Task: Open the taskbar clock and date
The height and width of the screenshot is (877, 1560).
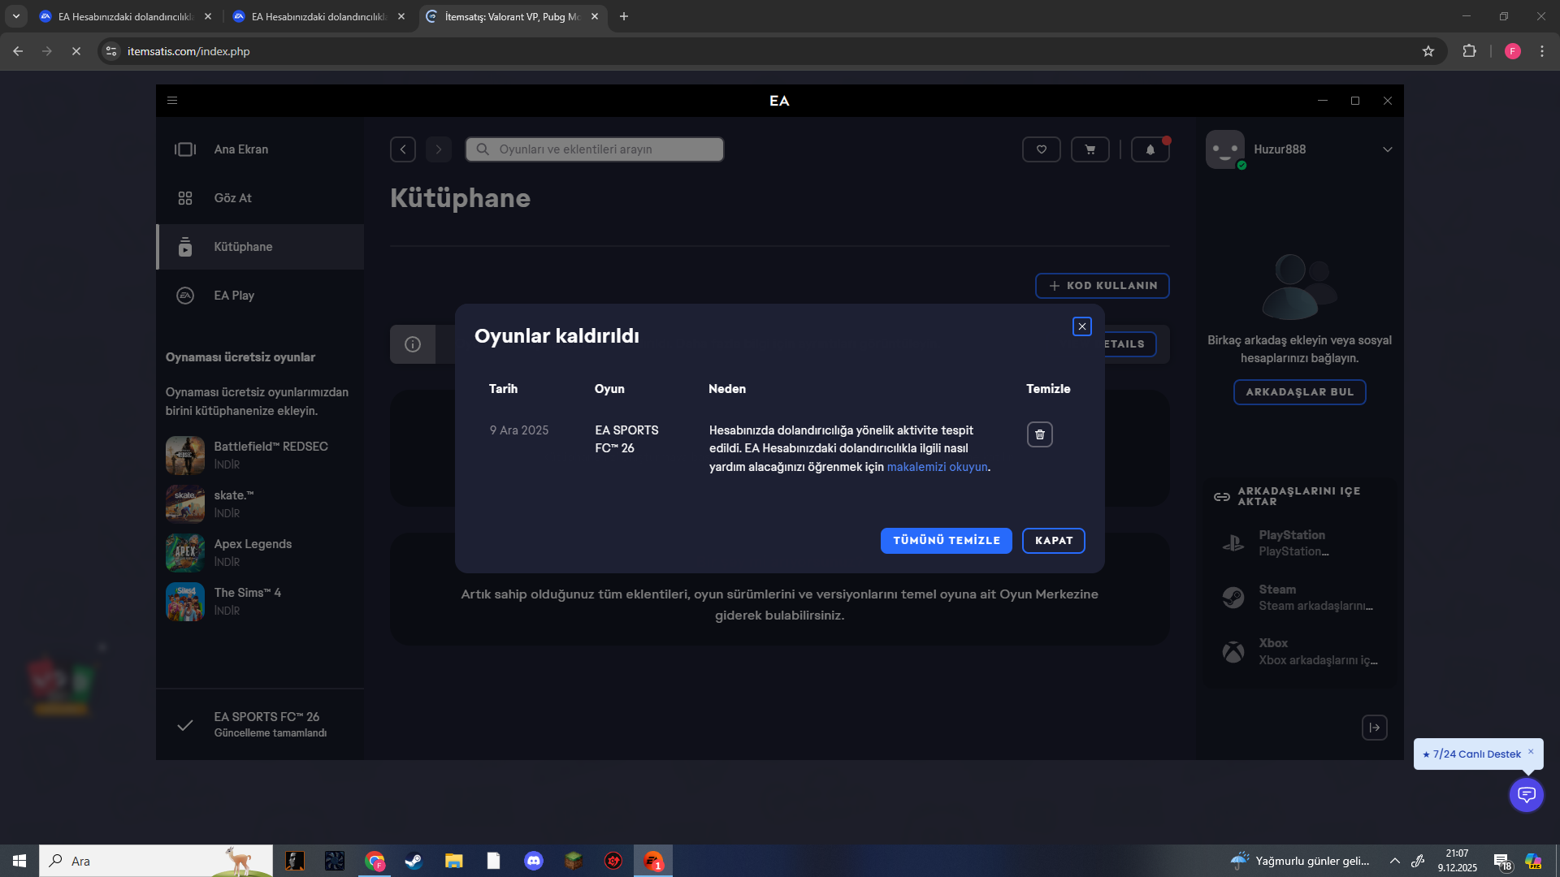Action: click(1458, 861)
